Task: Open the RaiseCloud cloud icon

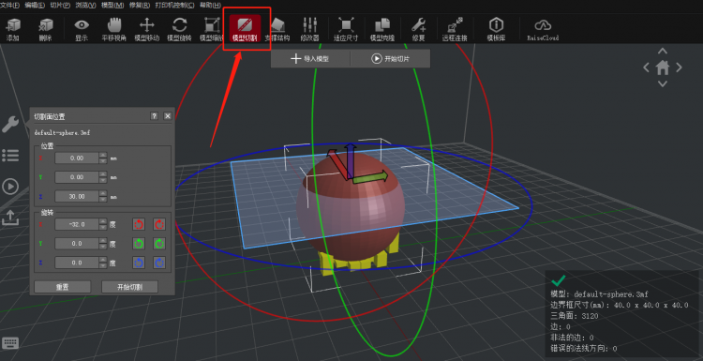Action: coord(543,29)
